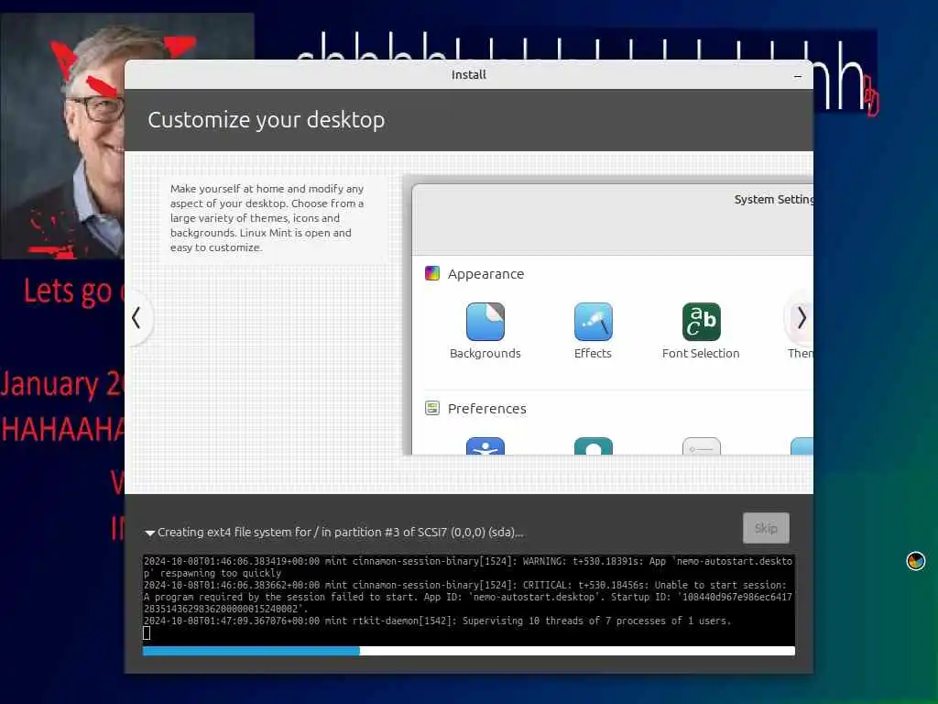Click the 'Effects' label text
The height and width of the screenshot is (704, 938).
(x=593, y=353)
